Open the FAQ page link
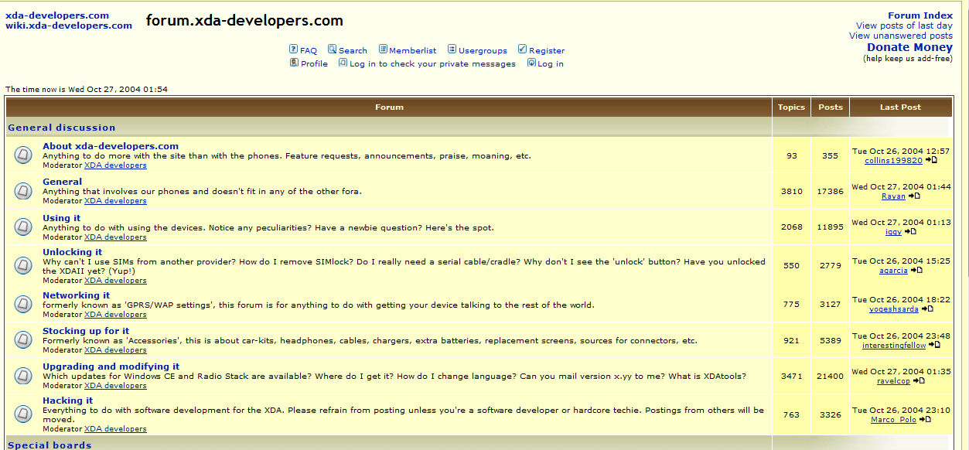The image size is (969, 450). coord(309,50)
